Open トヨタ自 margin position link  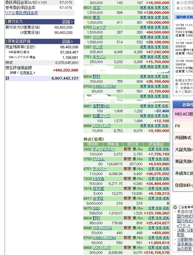click(x=98, y=179)
